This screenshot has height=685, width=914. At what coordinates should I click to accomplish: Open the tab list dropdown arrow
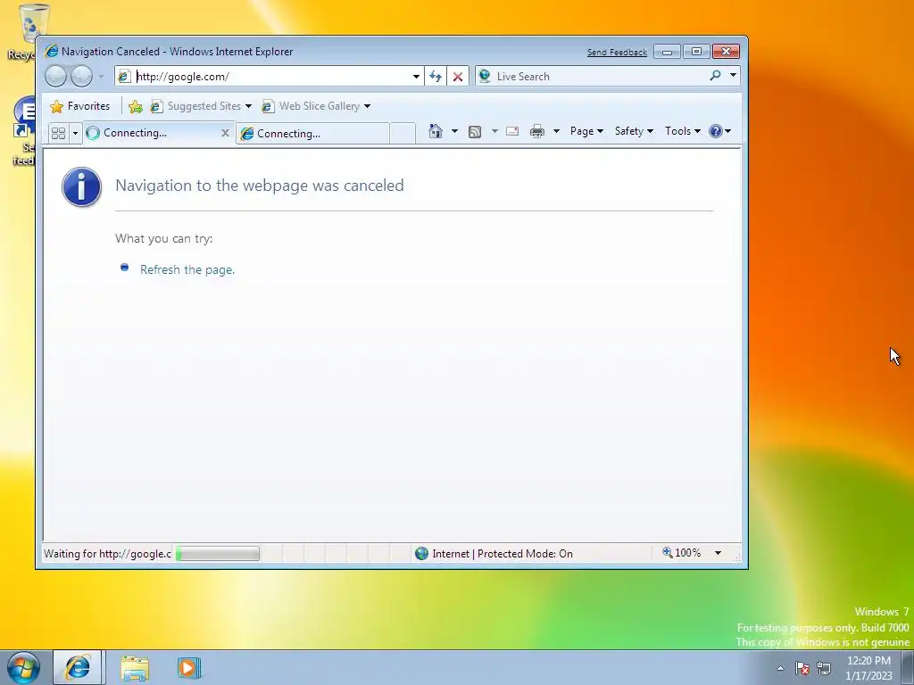click(75, 134)
